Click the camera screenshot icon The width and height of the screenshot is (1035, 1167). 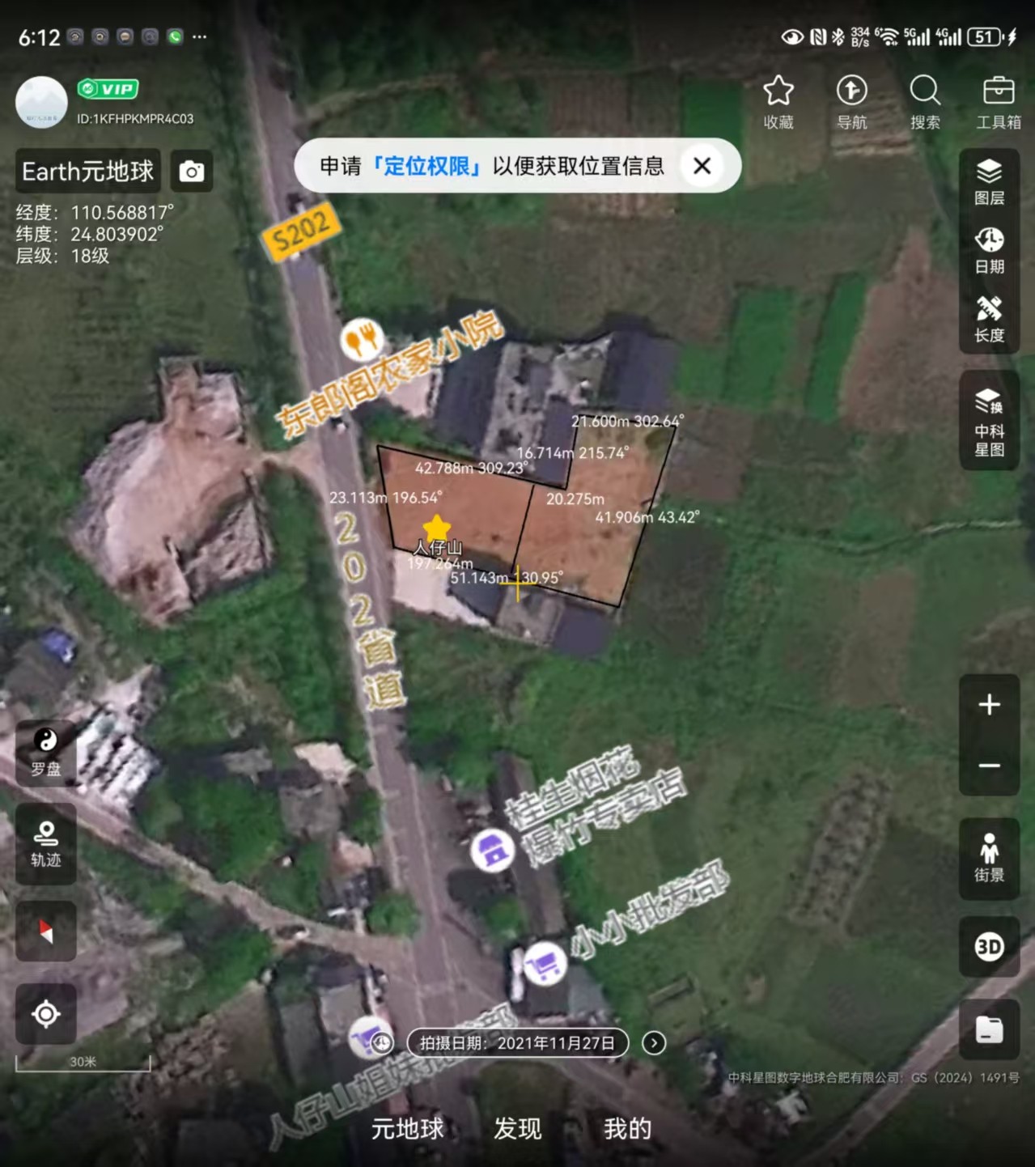[192, 172]
